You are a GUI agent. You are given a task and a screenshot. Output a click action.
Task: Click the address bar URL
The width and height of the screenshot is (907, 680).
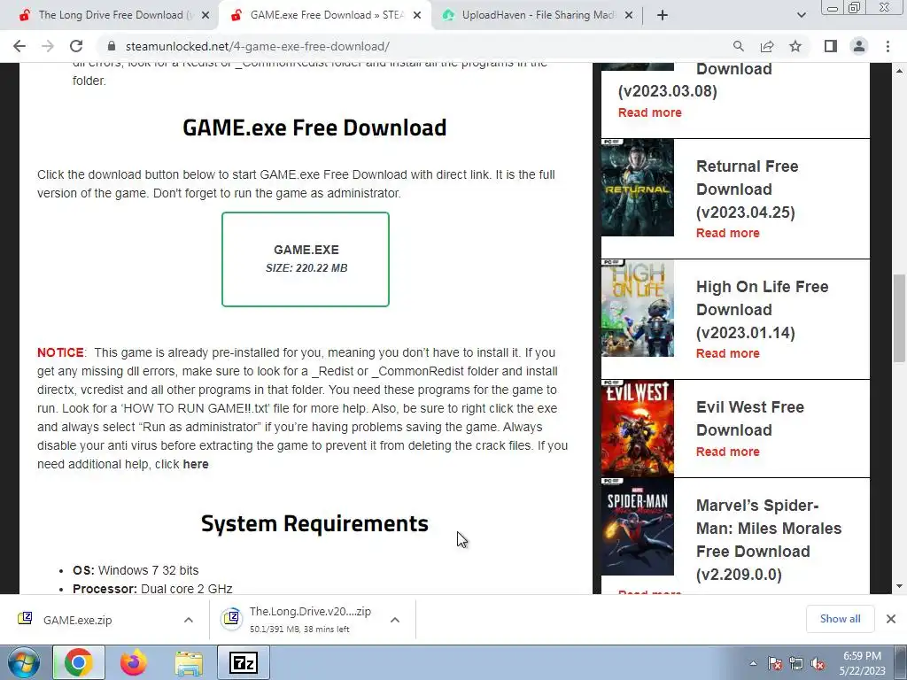point(258,46)
